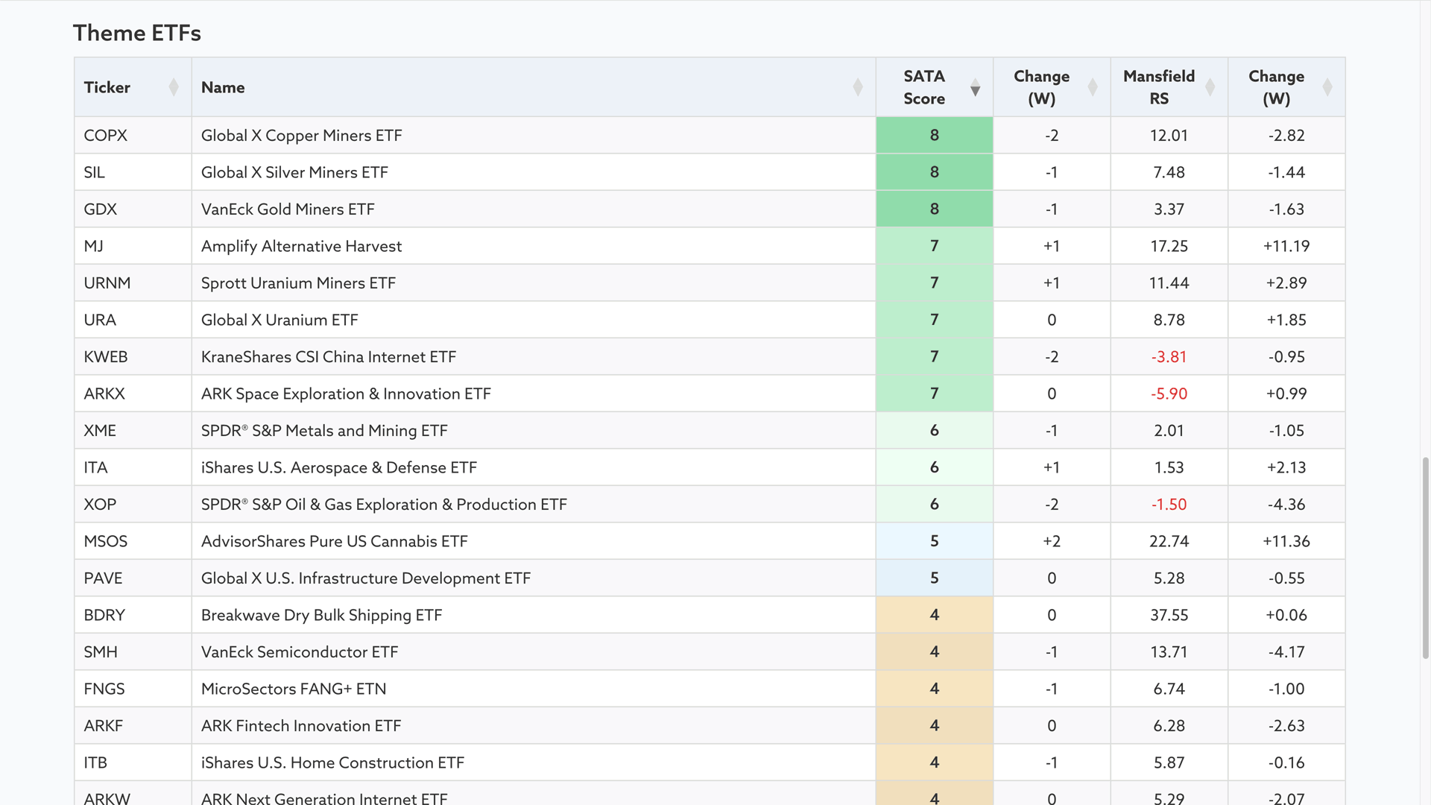The height and width of the screenshot is (805, 1431).
Task: Select the Sprott Uranium Miners ETF name
Action: (x=298, y=283)
